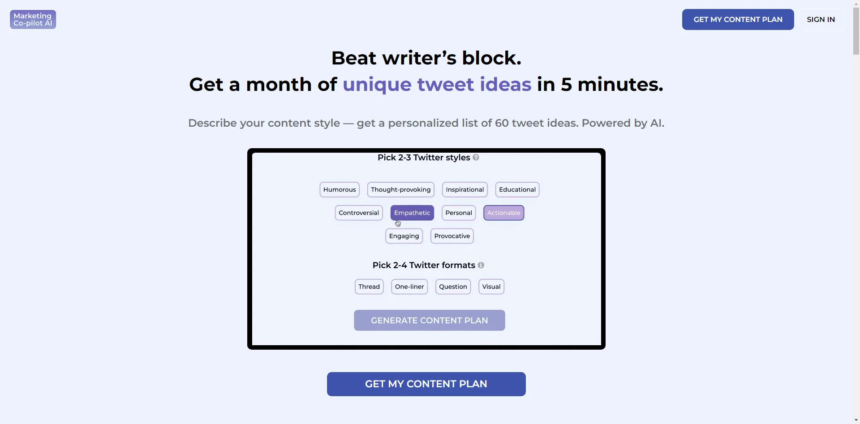Select the Visual format
The width and height of the screenshot is (860, 424).
pos(491,287)
